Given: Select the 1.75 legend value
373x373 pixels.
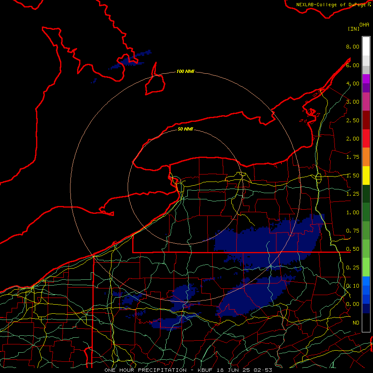Looking at the screenshot, I should pos(353,157).
